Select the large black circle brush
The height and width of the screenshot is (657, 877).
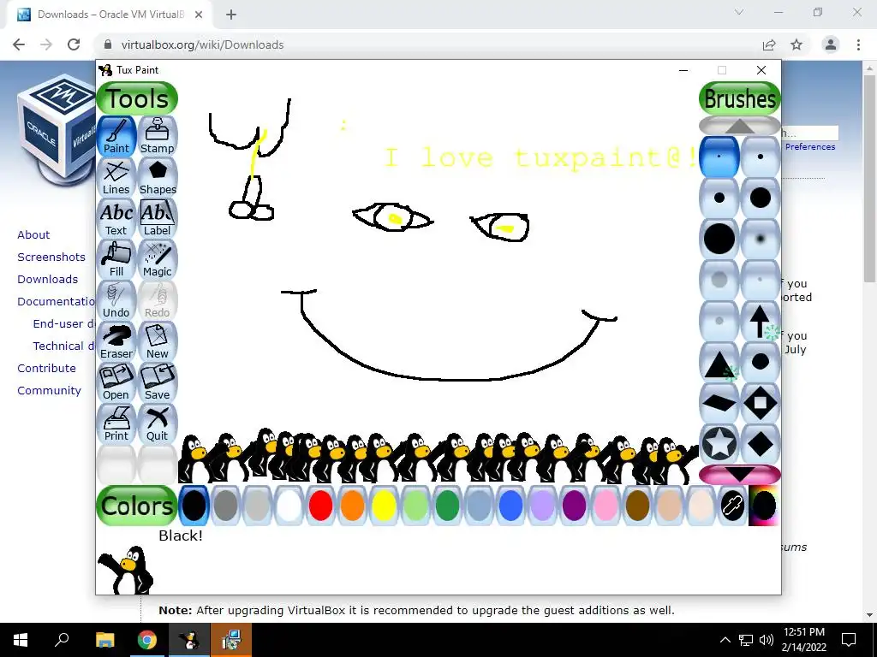(719, 239)
